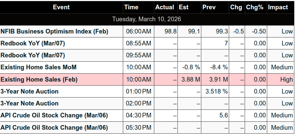The image size is (296, 135).
Task: Click the Actual column header
Action: (165, 7)
